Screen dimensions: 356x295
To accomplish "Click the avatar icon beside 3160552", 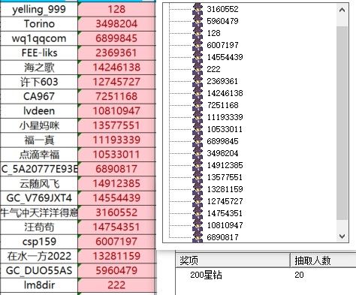I will [x=198, y=9].
